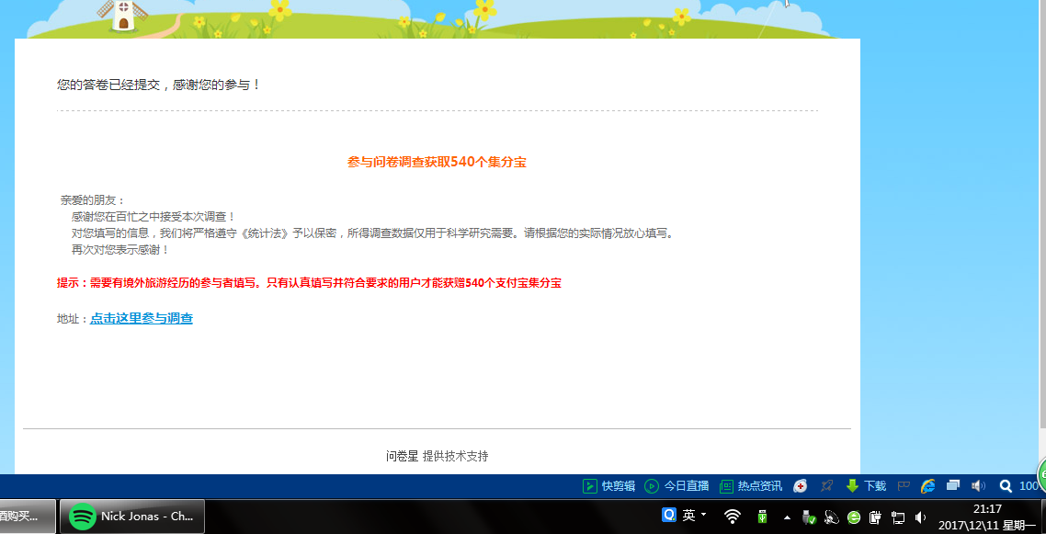This screenshot has height=534, width=1046.
Task: Click the multi-window icon in status bar
Action: (x=953, y=486)
